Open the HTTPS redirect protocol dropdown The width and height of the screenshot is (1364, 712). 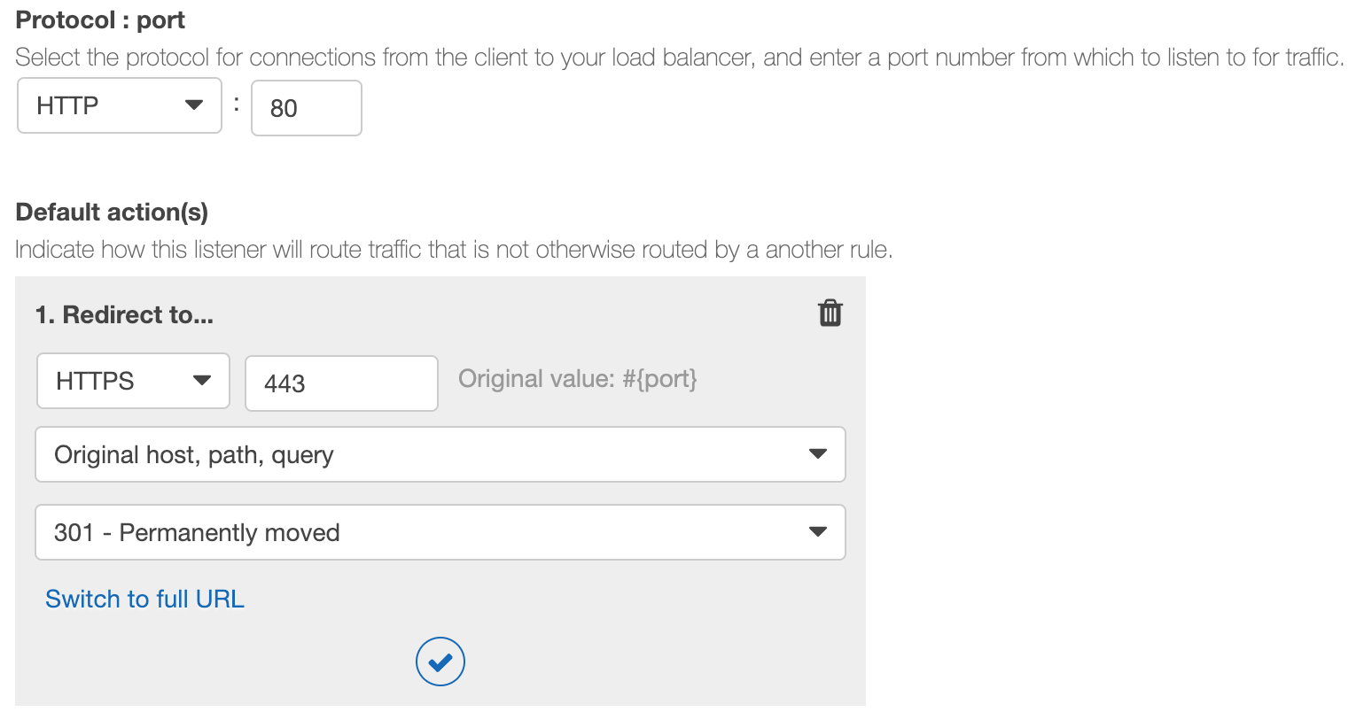coord(133,381)
